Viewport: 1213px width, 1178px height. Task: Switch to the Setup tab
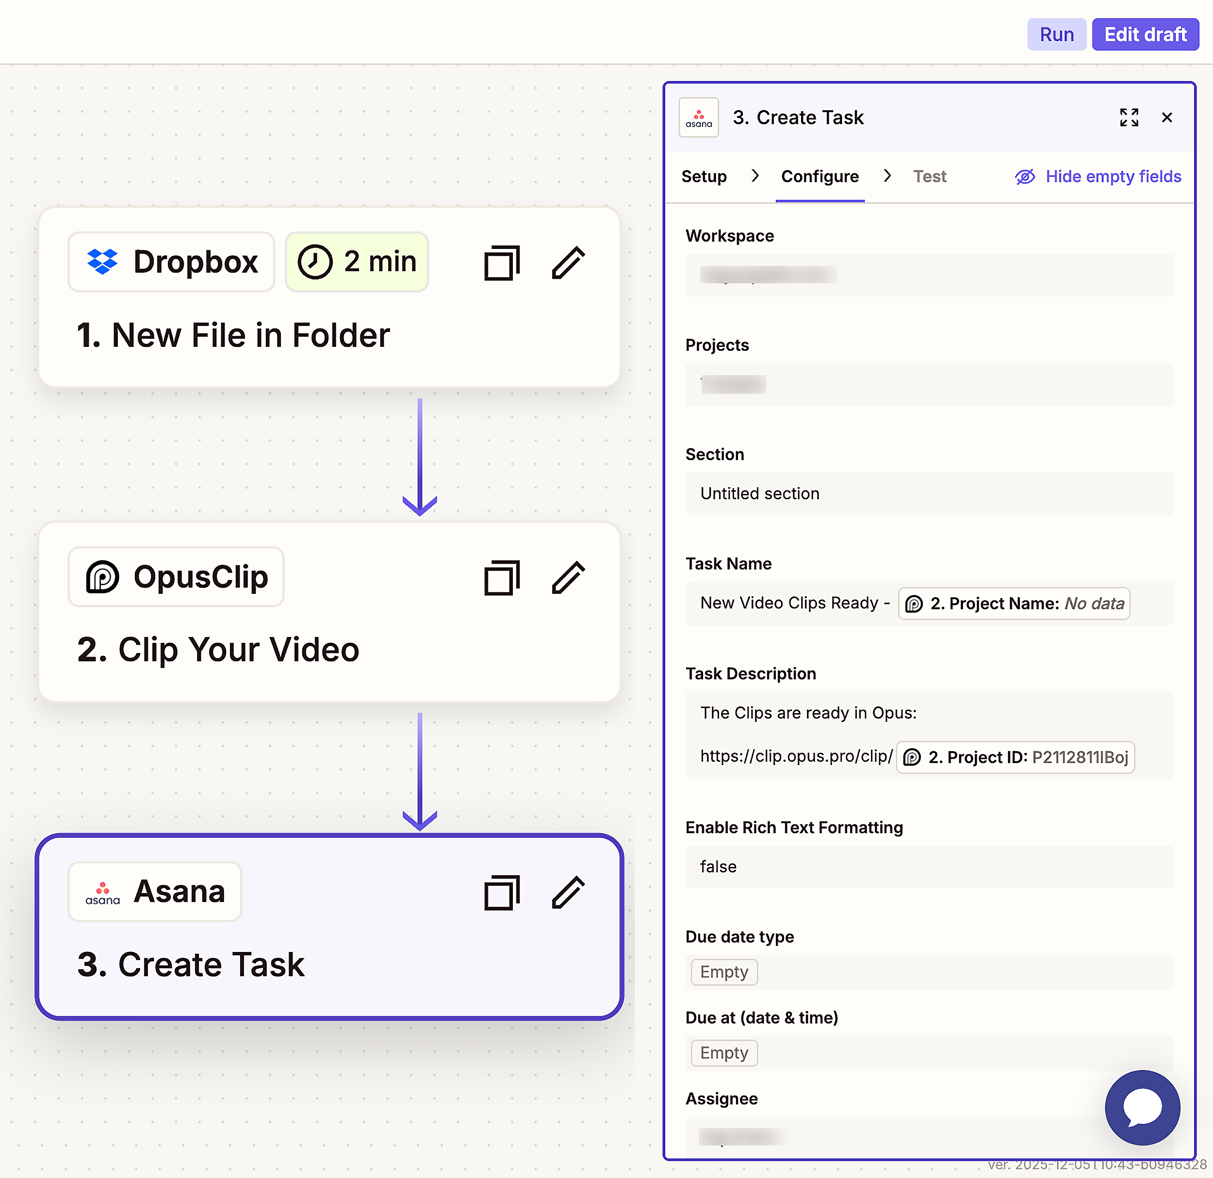(x=704, y=176)
